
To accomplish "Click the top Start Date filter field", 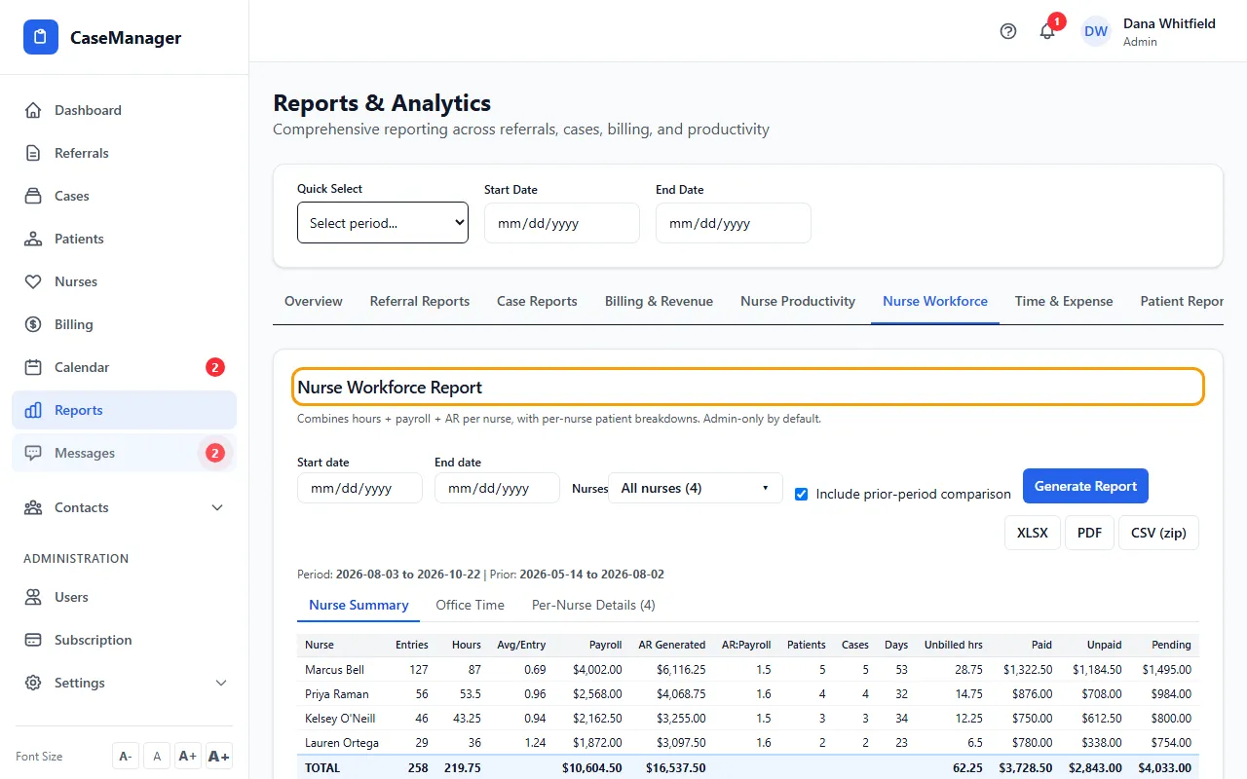I will click(562, 223).
